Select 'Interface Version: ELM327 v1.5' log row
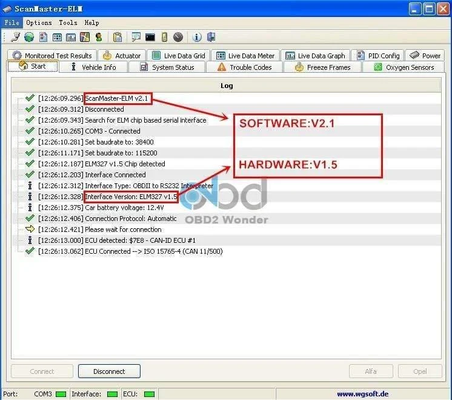Viewport: 452px width, 400px height. click(227, 197)
